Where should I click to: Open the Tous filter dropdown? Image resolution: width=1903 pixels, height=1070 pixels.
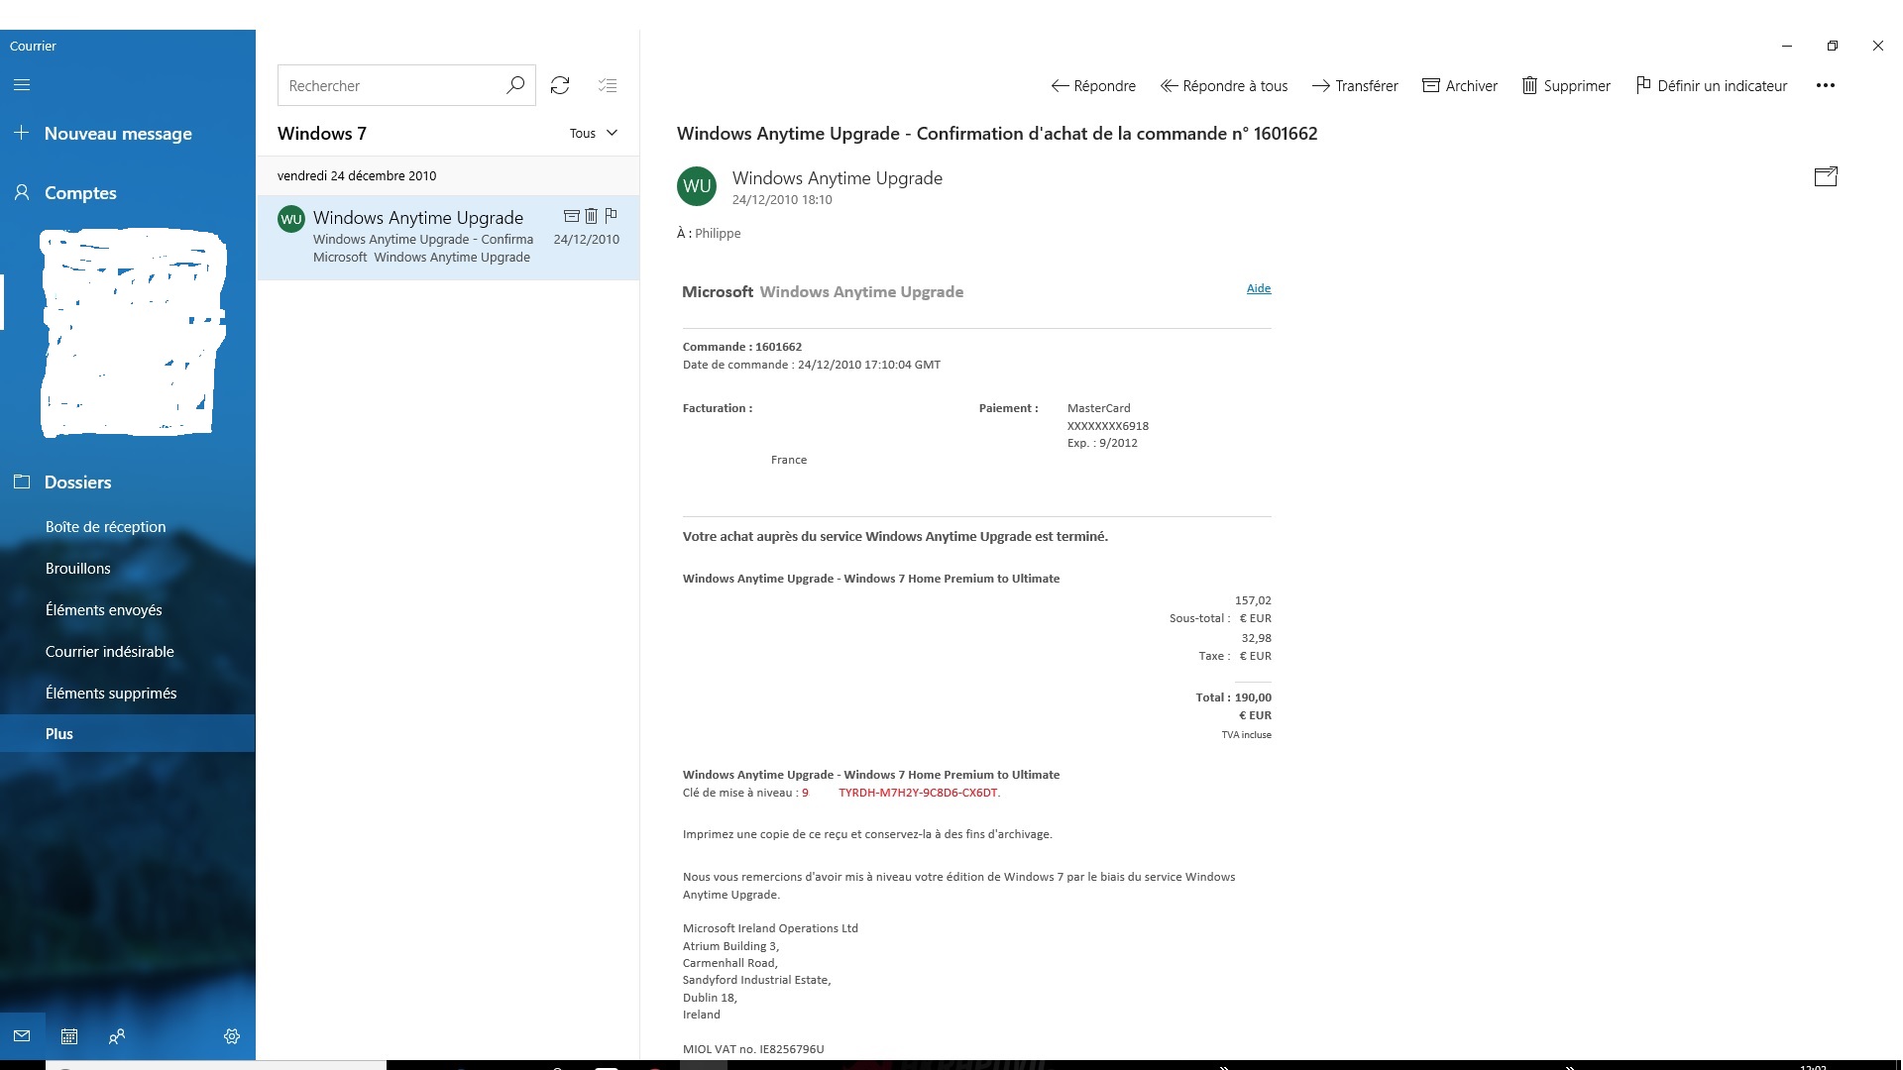click(594, 133)
